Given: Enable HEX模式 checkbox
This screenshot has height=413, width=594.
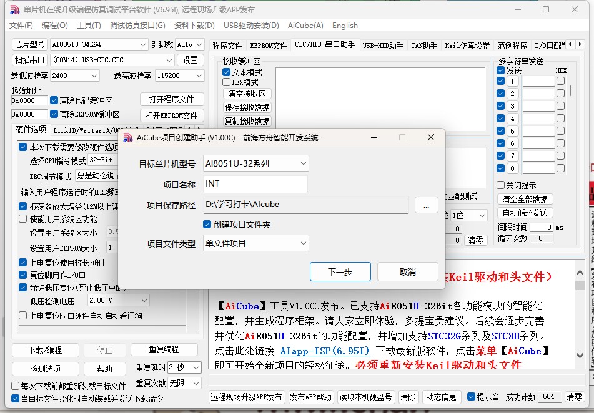Looking at the screenshot, I should 227,82.
